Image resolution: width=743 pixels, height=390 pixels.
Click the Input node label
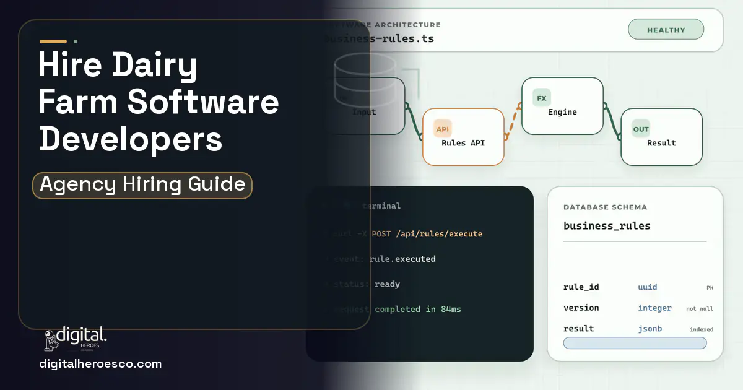click(364, 112)
